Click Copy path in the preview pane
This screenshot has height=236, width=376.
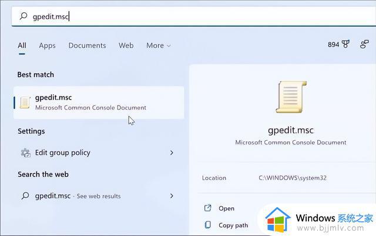(x=233, y=225)
